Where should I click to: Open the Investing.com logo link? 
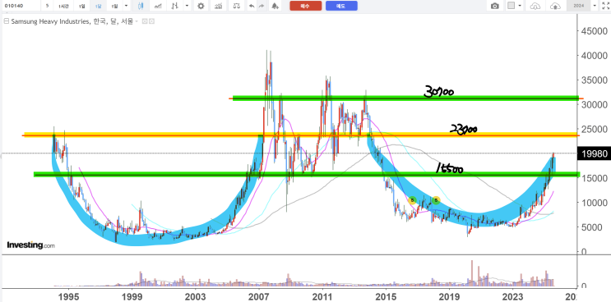(30, 245)
